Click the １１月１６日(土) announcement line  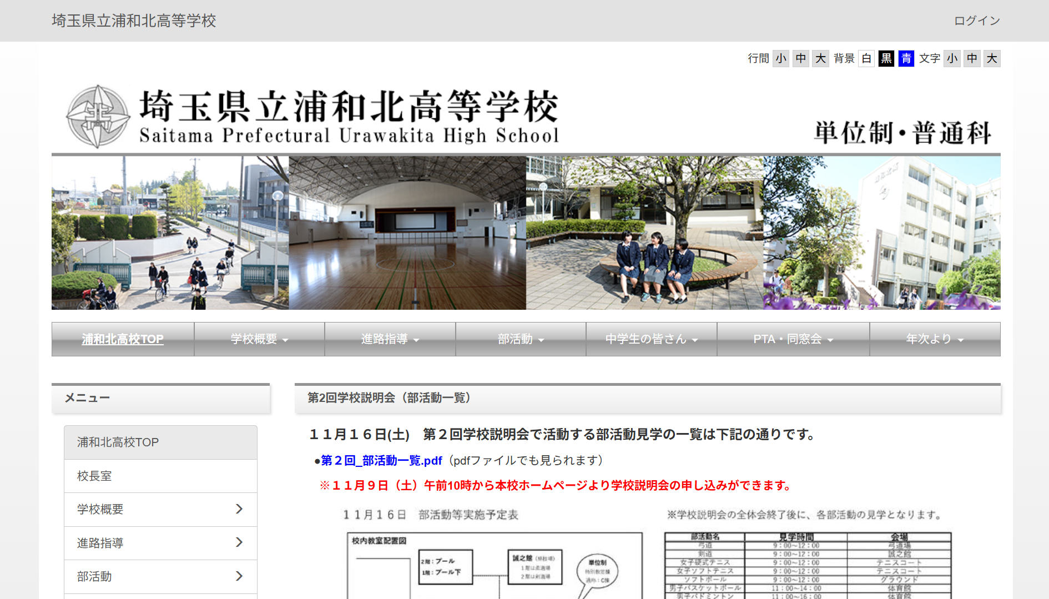point(562,435)
